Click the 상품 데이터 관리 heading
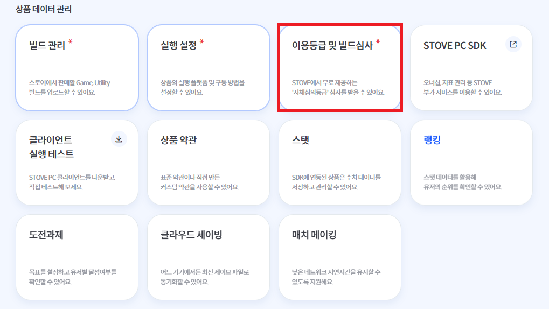The height and width of the screenshot is (309, 549). 44,9
